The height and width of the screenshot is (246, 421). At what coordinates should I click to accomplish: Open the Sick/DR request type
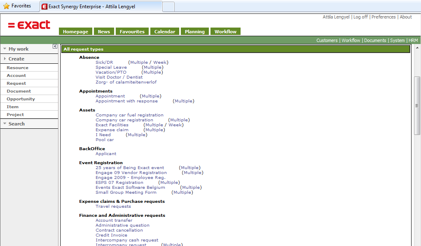tap(104, 63)
